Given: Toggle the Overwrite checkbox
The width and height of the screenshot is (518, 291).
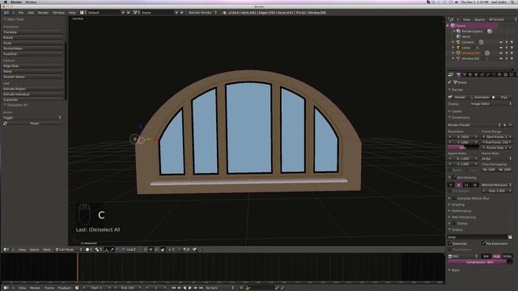Looking at the screenshot, I should click(x=450, y=243).
